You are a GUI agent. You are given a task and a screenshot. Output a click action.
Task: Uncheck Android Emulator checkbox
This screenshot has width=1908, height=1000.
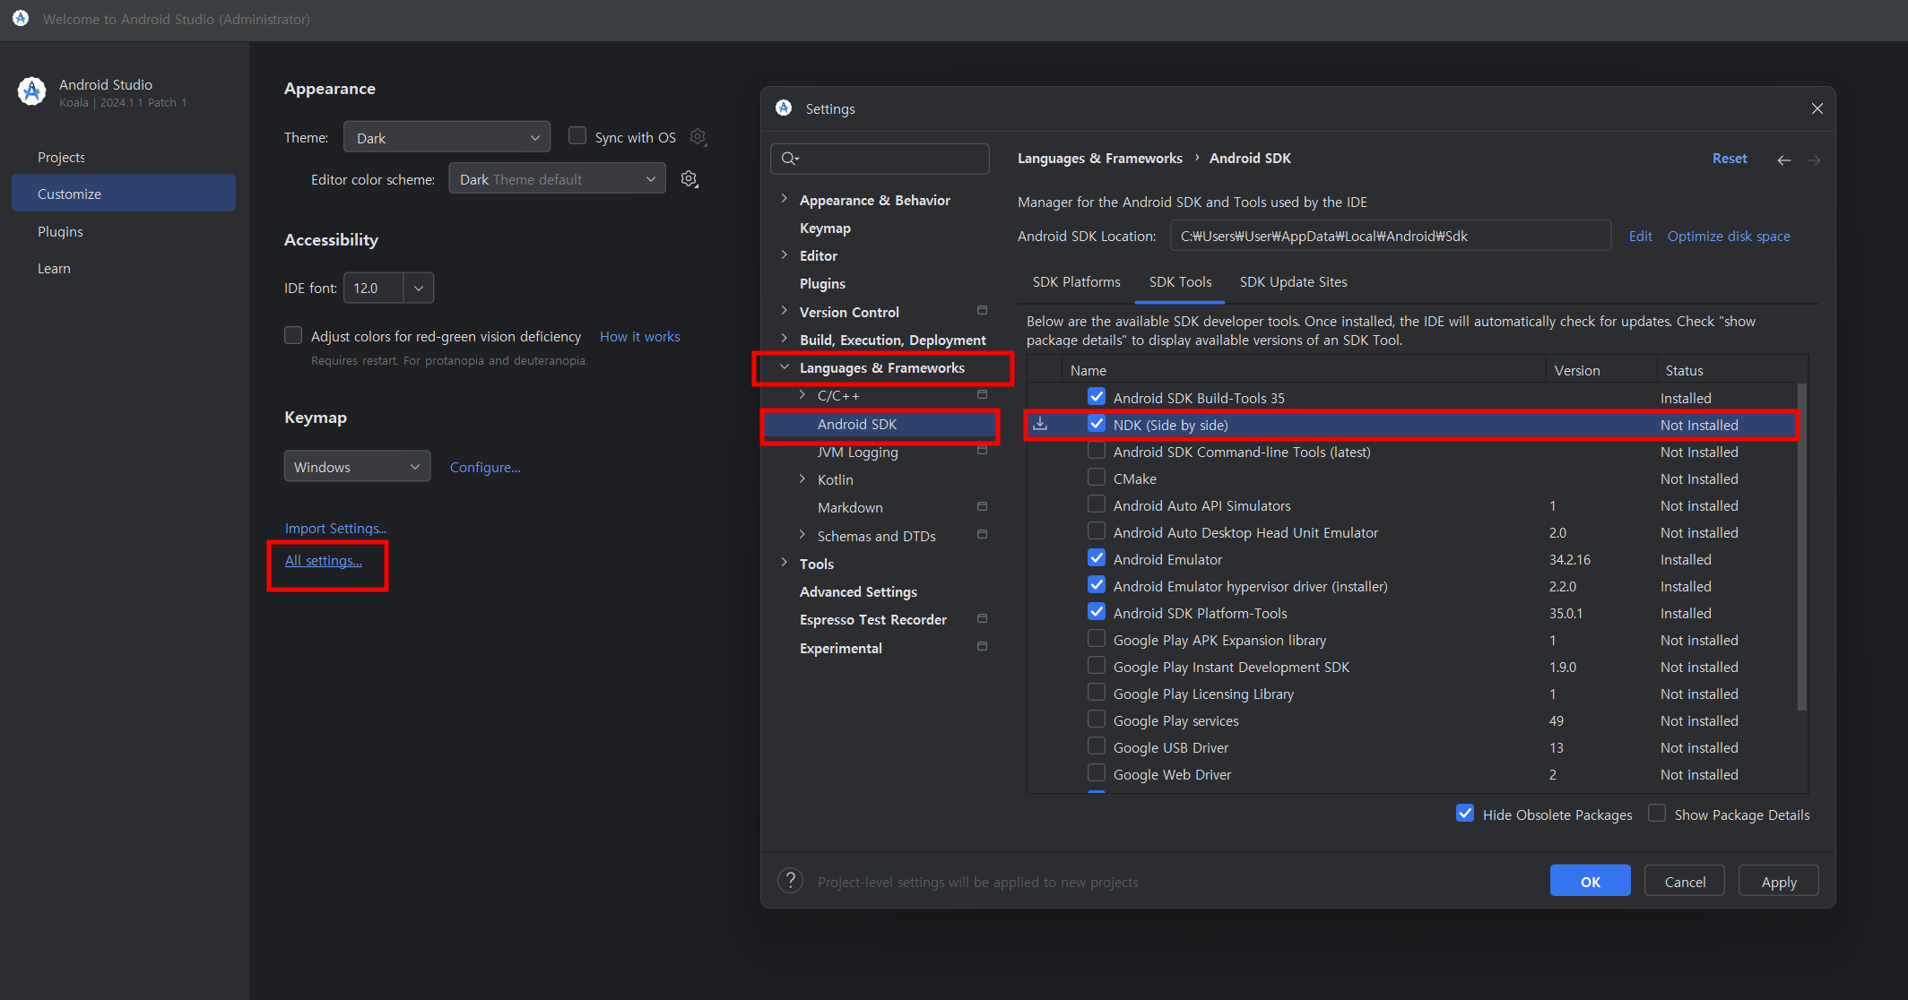pyautogui.click(x=1097, y=557)
